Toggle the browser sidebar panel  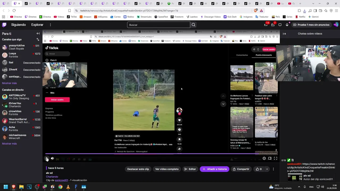coord(315,11)
